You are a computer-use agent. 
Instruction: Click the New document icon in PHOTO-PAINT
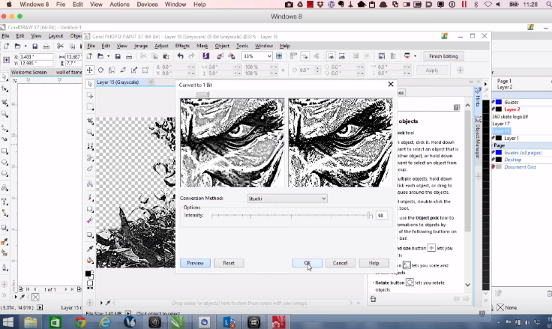click(x=89, y=56)
